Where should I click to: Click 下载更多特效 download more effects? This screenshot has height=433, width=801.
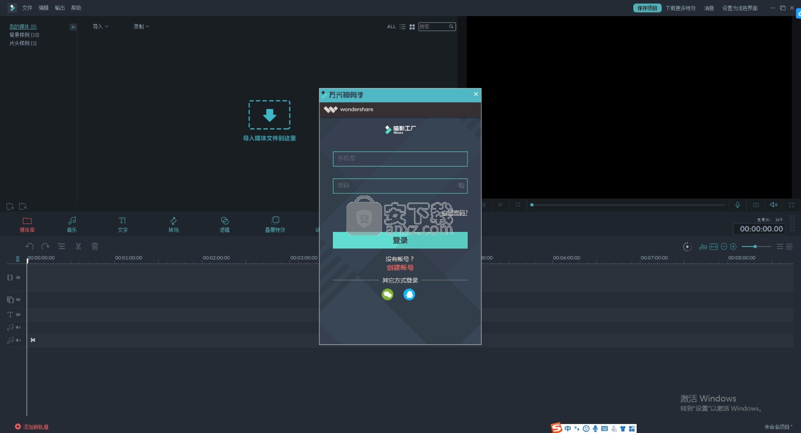click(680, 8)
